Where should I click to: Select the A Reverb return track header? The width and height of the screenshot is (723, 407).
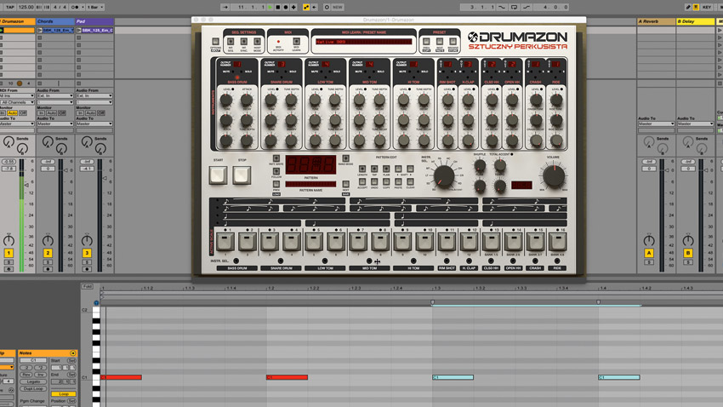pos(656,21)
